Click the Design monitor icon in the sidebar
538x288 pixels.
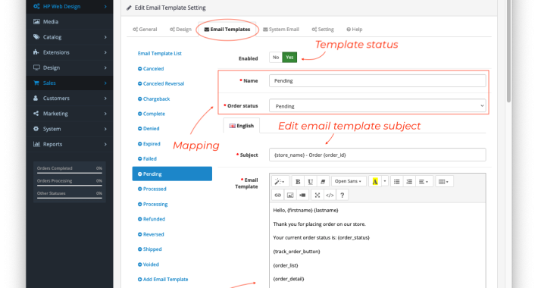click(x=36, y=67)
